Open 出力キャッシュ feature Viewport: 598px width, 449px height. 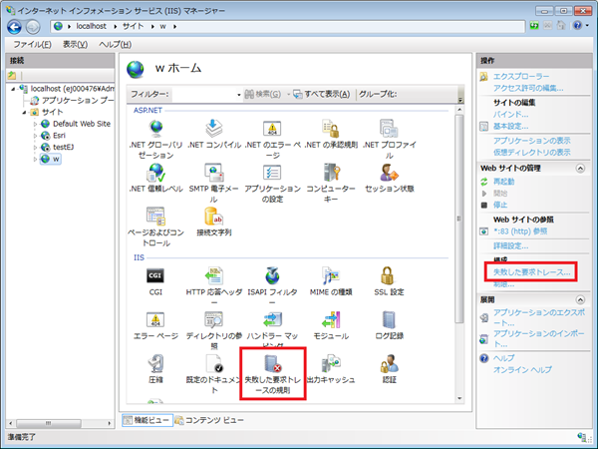point(331,369)
